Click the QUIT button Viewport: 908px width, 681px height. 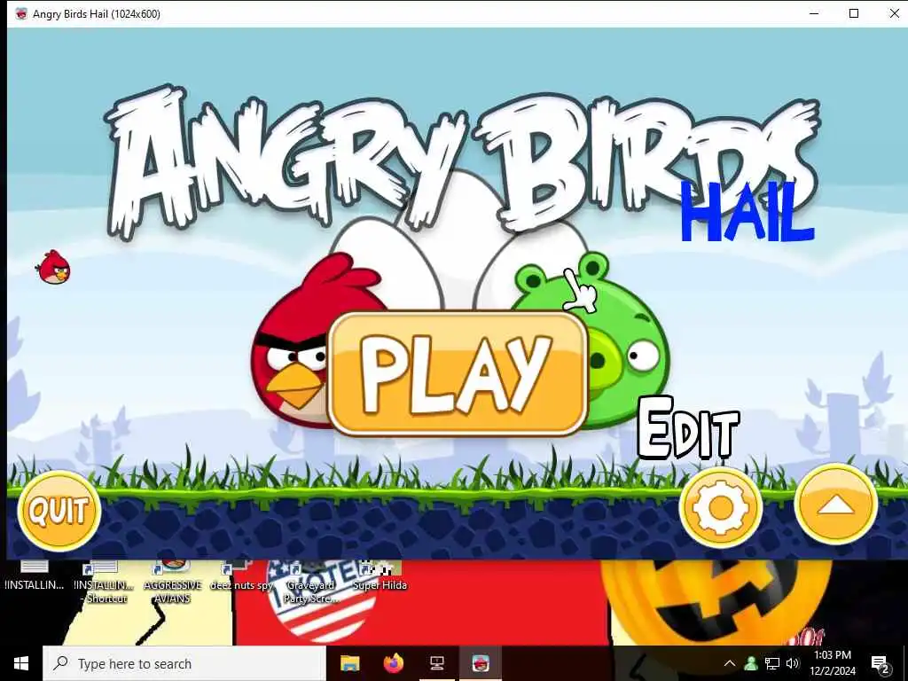pyautogui.click(x=59, y=512)
